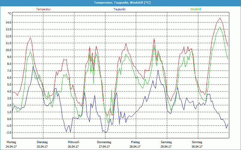Image resolution: width=241 pixels, height=150 pixels.
Task: Select the Sonntag day label
Action: (x=197, y=142)
